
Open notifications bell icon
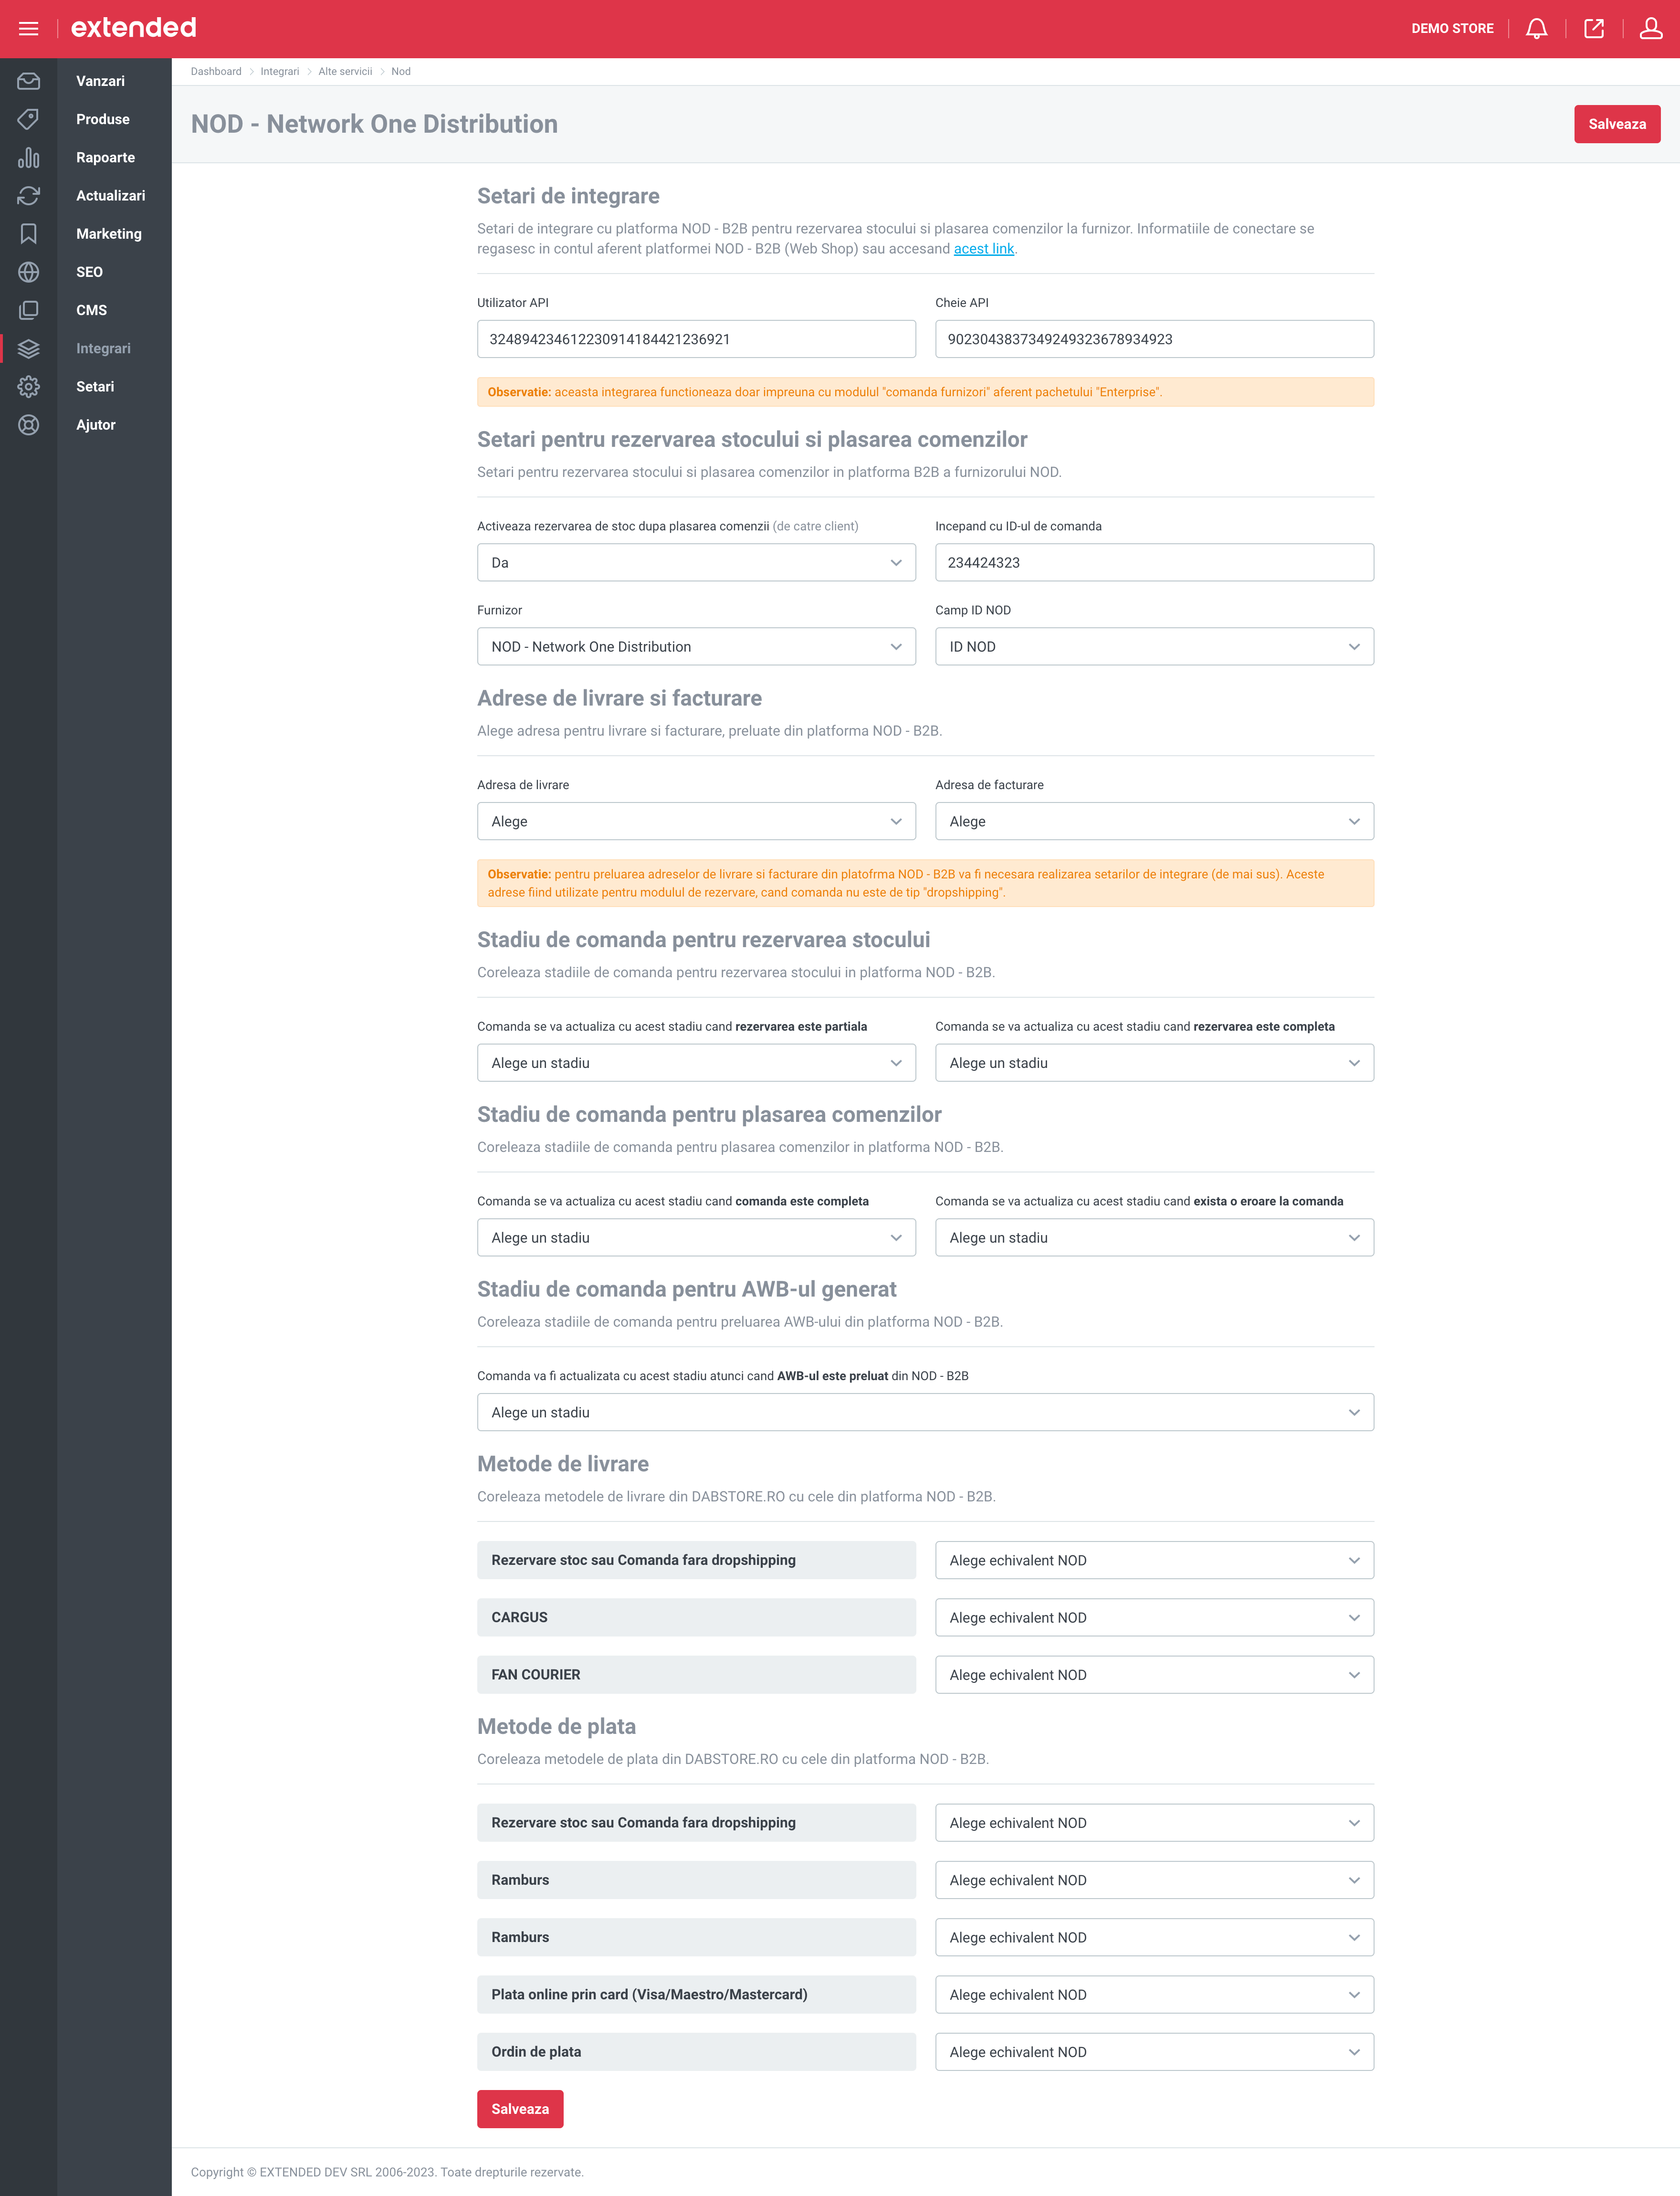1537,29
